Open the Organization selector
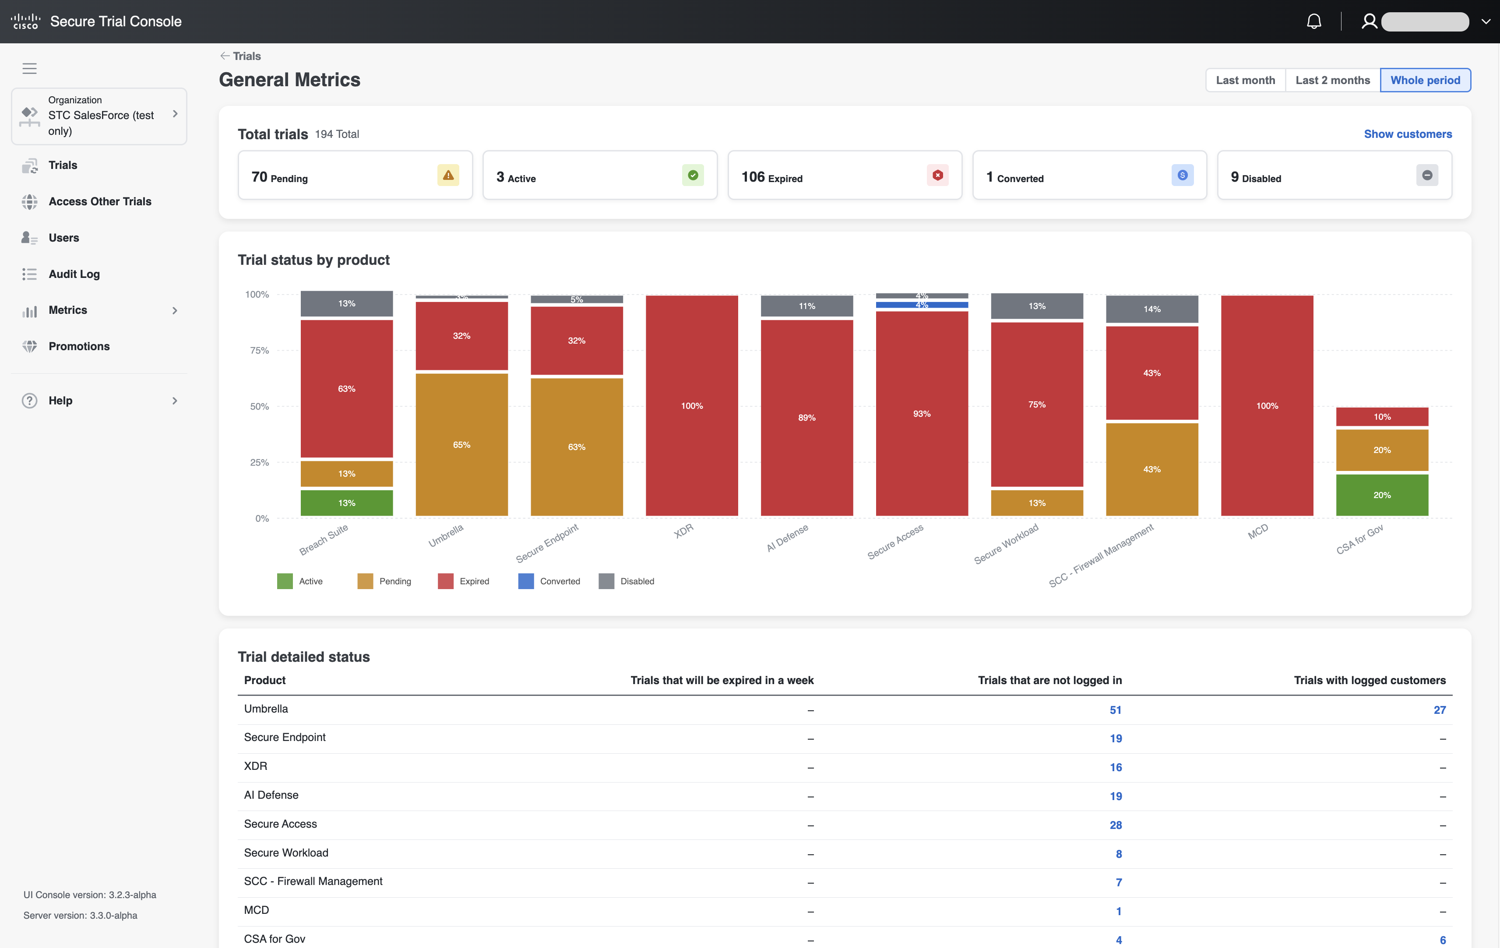 pos(100,116)
